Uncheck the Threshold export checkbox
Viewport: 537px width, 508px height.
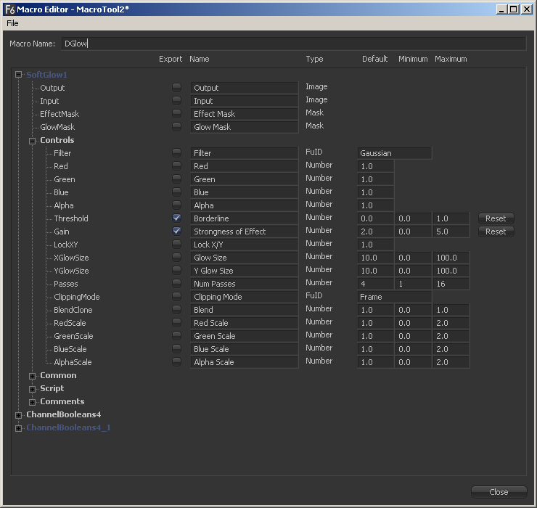(x=177, y=218)
